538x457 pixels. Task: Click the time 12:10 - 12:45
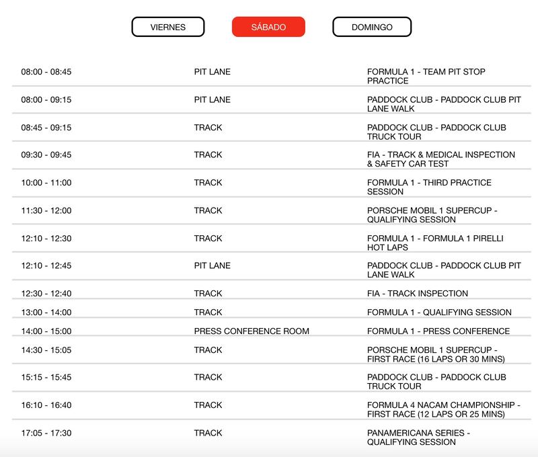coord(46,265)
